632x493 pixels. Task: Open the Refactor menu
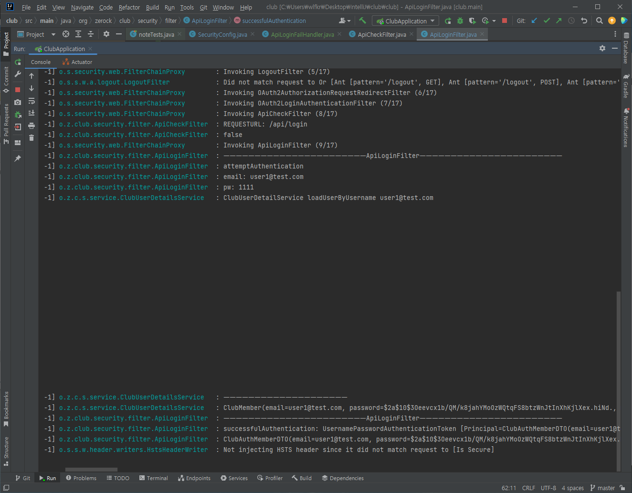click(x=129, y=7)
